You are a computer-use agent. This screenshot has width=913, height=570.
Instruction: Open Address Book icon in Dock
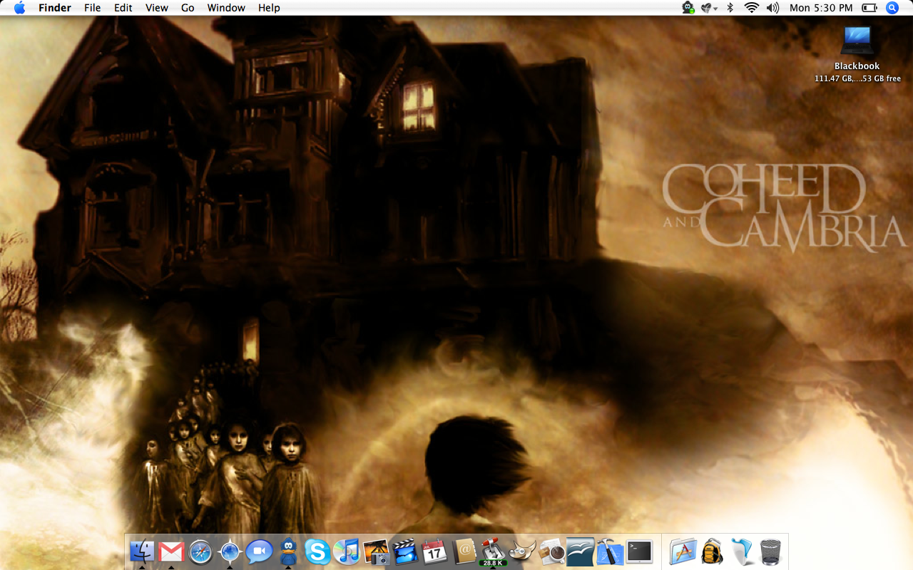click(463, 551)
